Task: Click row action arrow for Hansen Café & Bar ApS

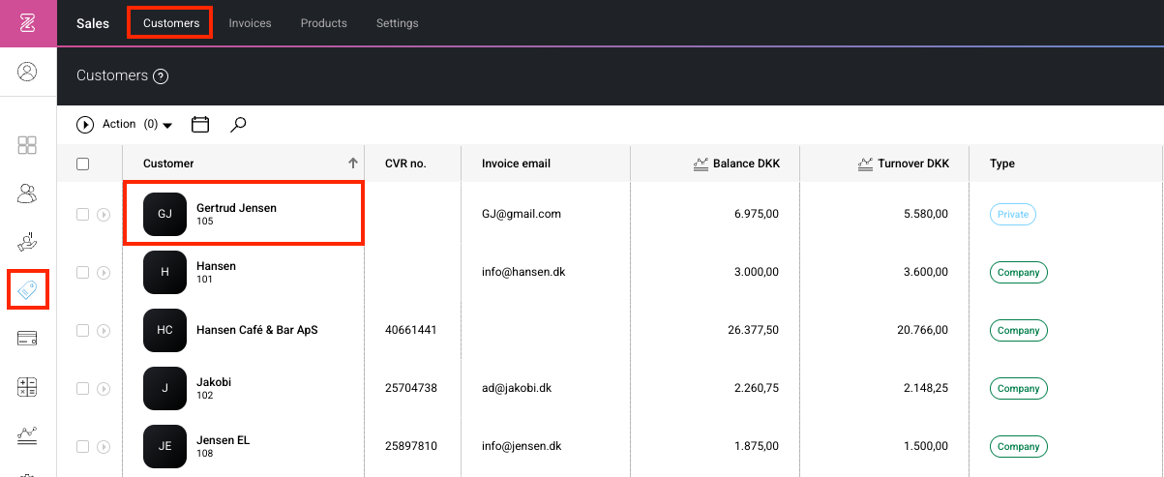Action: tap(104, 331)
